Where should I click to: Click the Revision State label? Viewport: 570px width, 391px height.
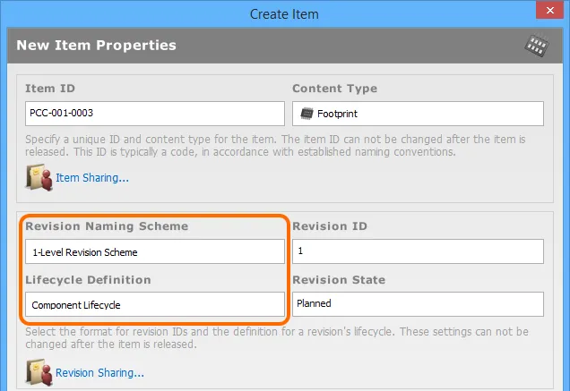point(339,280)
